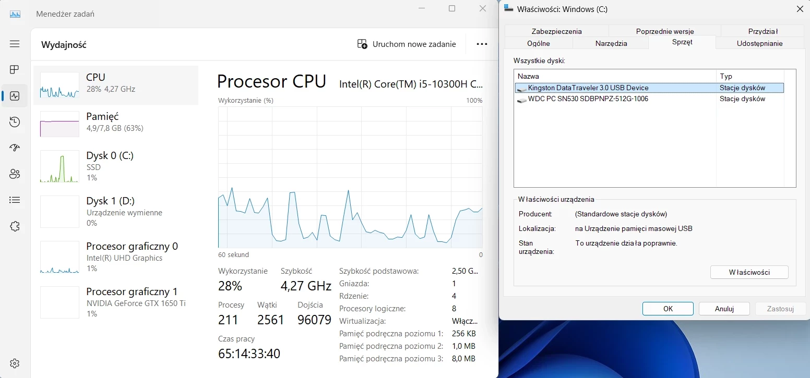Select Kingston DataTraveler 3.0 USB Device row
Screen dimensions: 810x378
pyautogui.click(x=649, y=88)
